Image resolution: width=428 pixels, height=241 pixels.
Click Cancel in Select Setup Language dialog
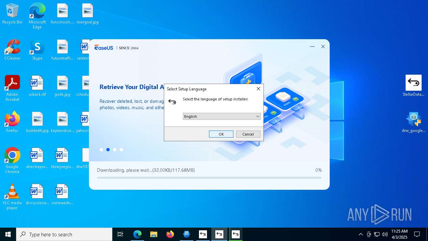click(x=248, y=134)
